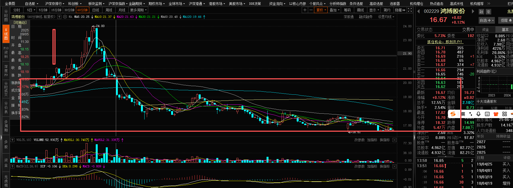
Task: Open the Sogou skin shirt icon
Action: pyautogui.click(x=496, y=114)
